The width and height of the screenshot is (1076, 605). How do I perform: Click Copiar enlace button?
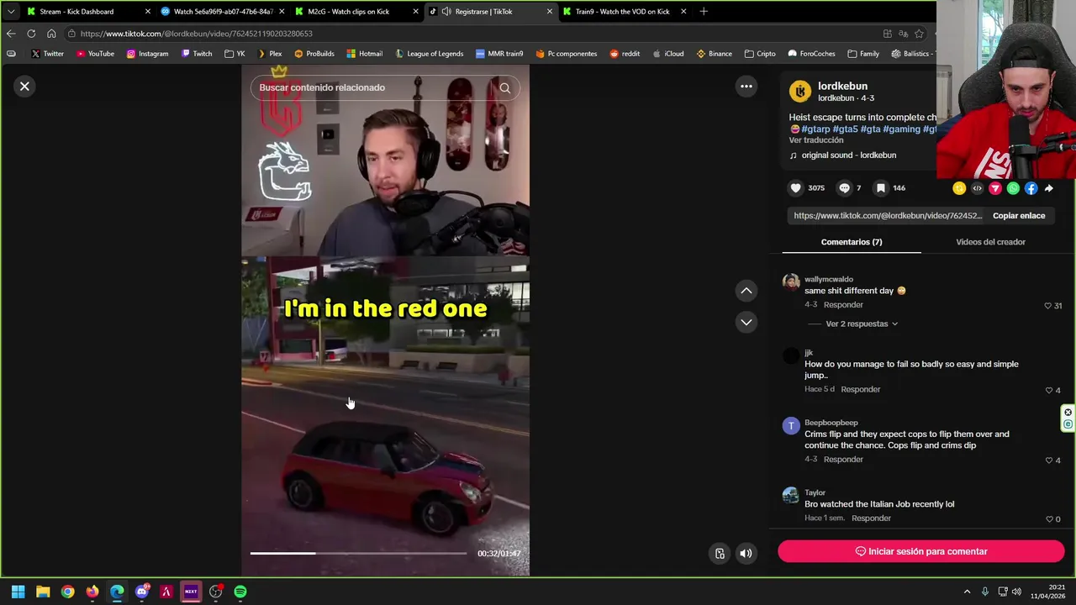(1019, 216)
